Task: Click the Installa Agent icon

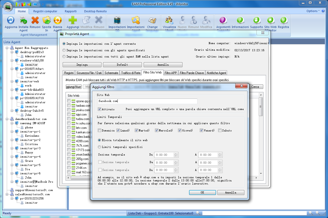Action: pos(23,20)
